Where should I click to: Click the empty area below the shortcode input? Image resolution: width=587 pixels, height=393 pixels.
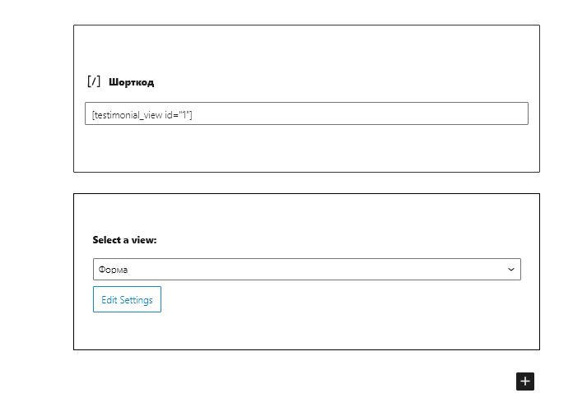[306, 148]
